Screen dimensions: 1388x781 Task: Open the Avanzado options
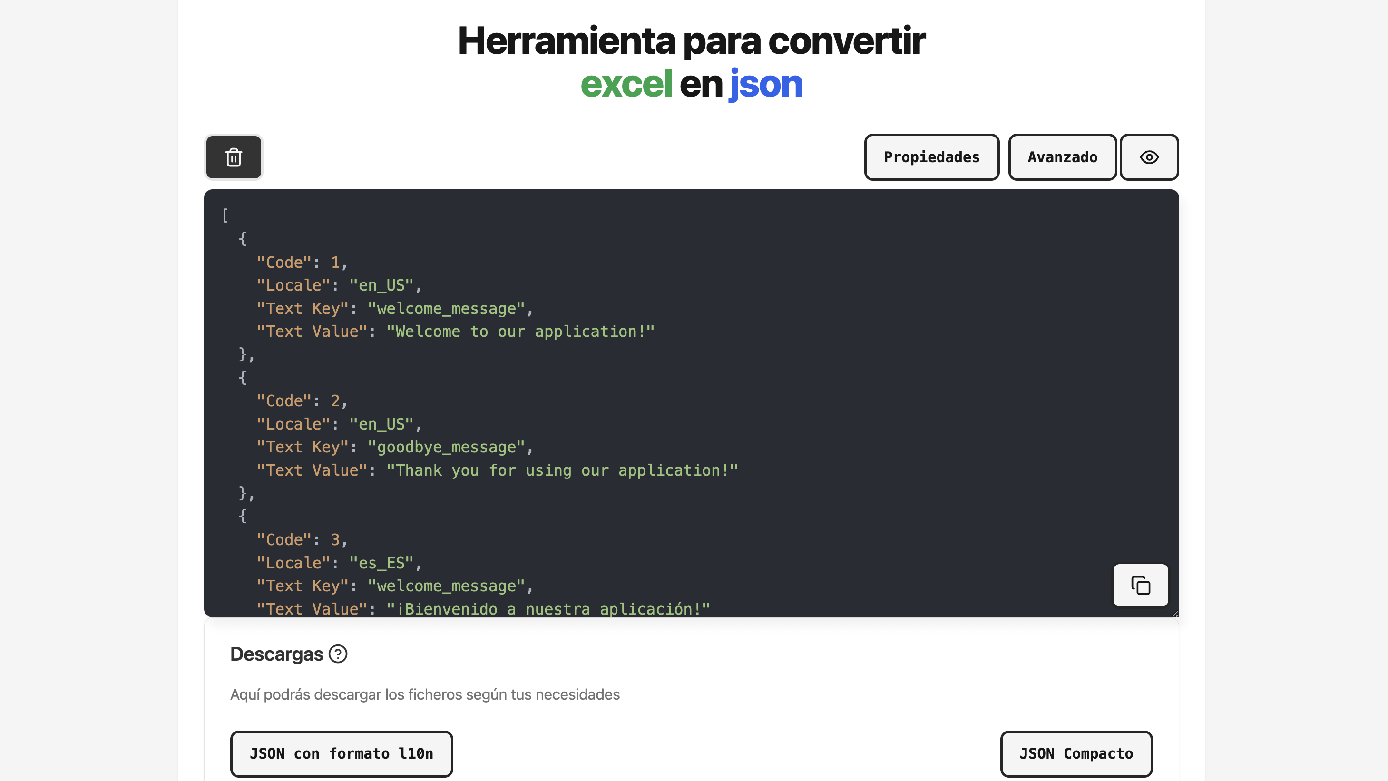(1062, 157)
